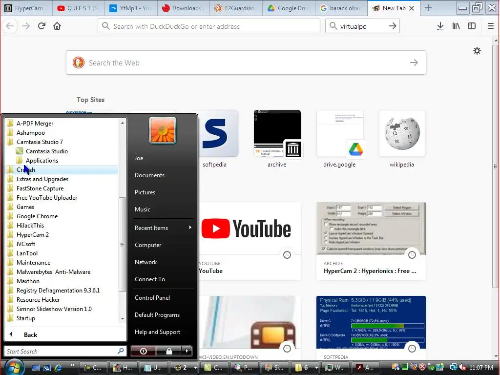Screen dimensions: 500x375
Task: Open the Firefox hamburger menu
Action: [491, 26]
